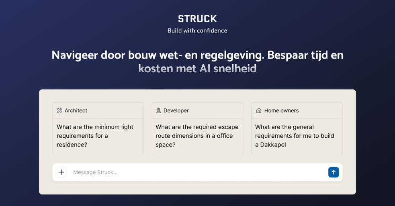
Task: Choose the escape route dimensions question
Action: 197,136
